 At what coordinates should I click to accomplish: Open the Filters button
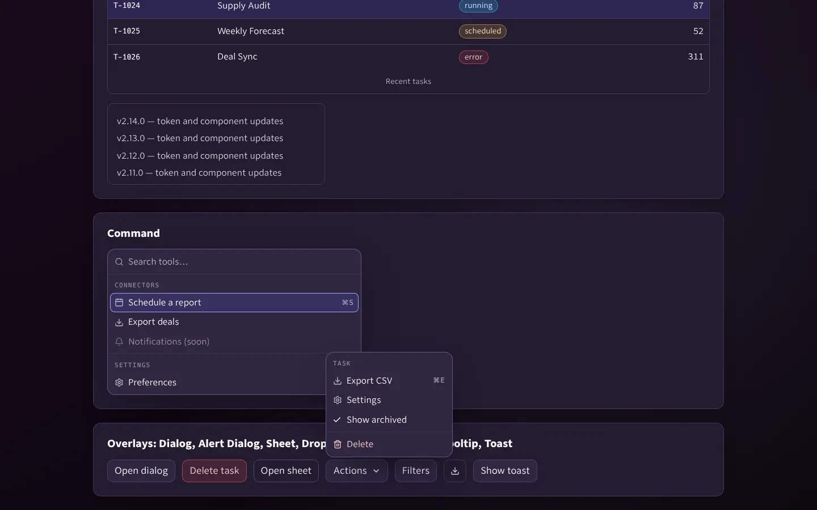(416, 471)
